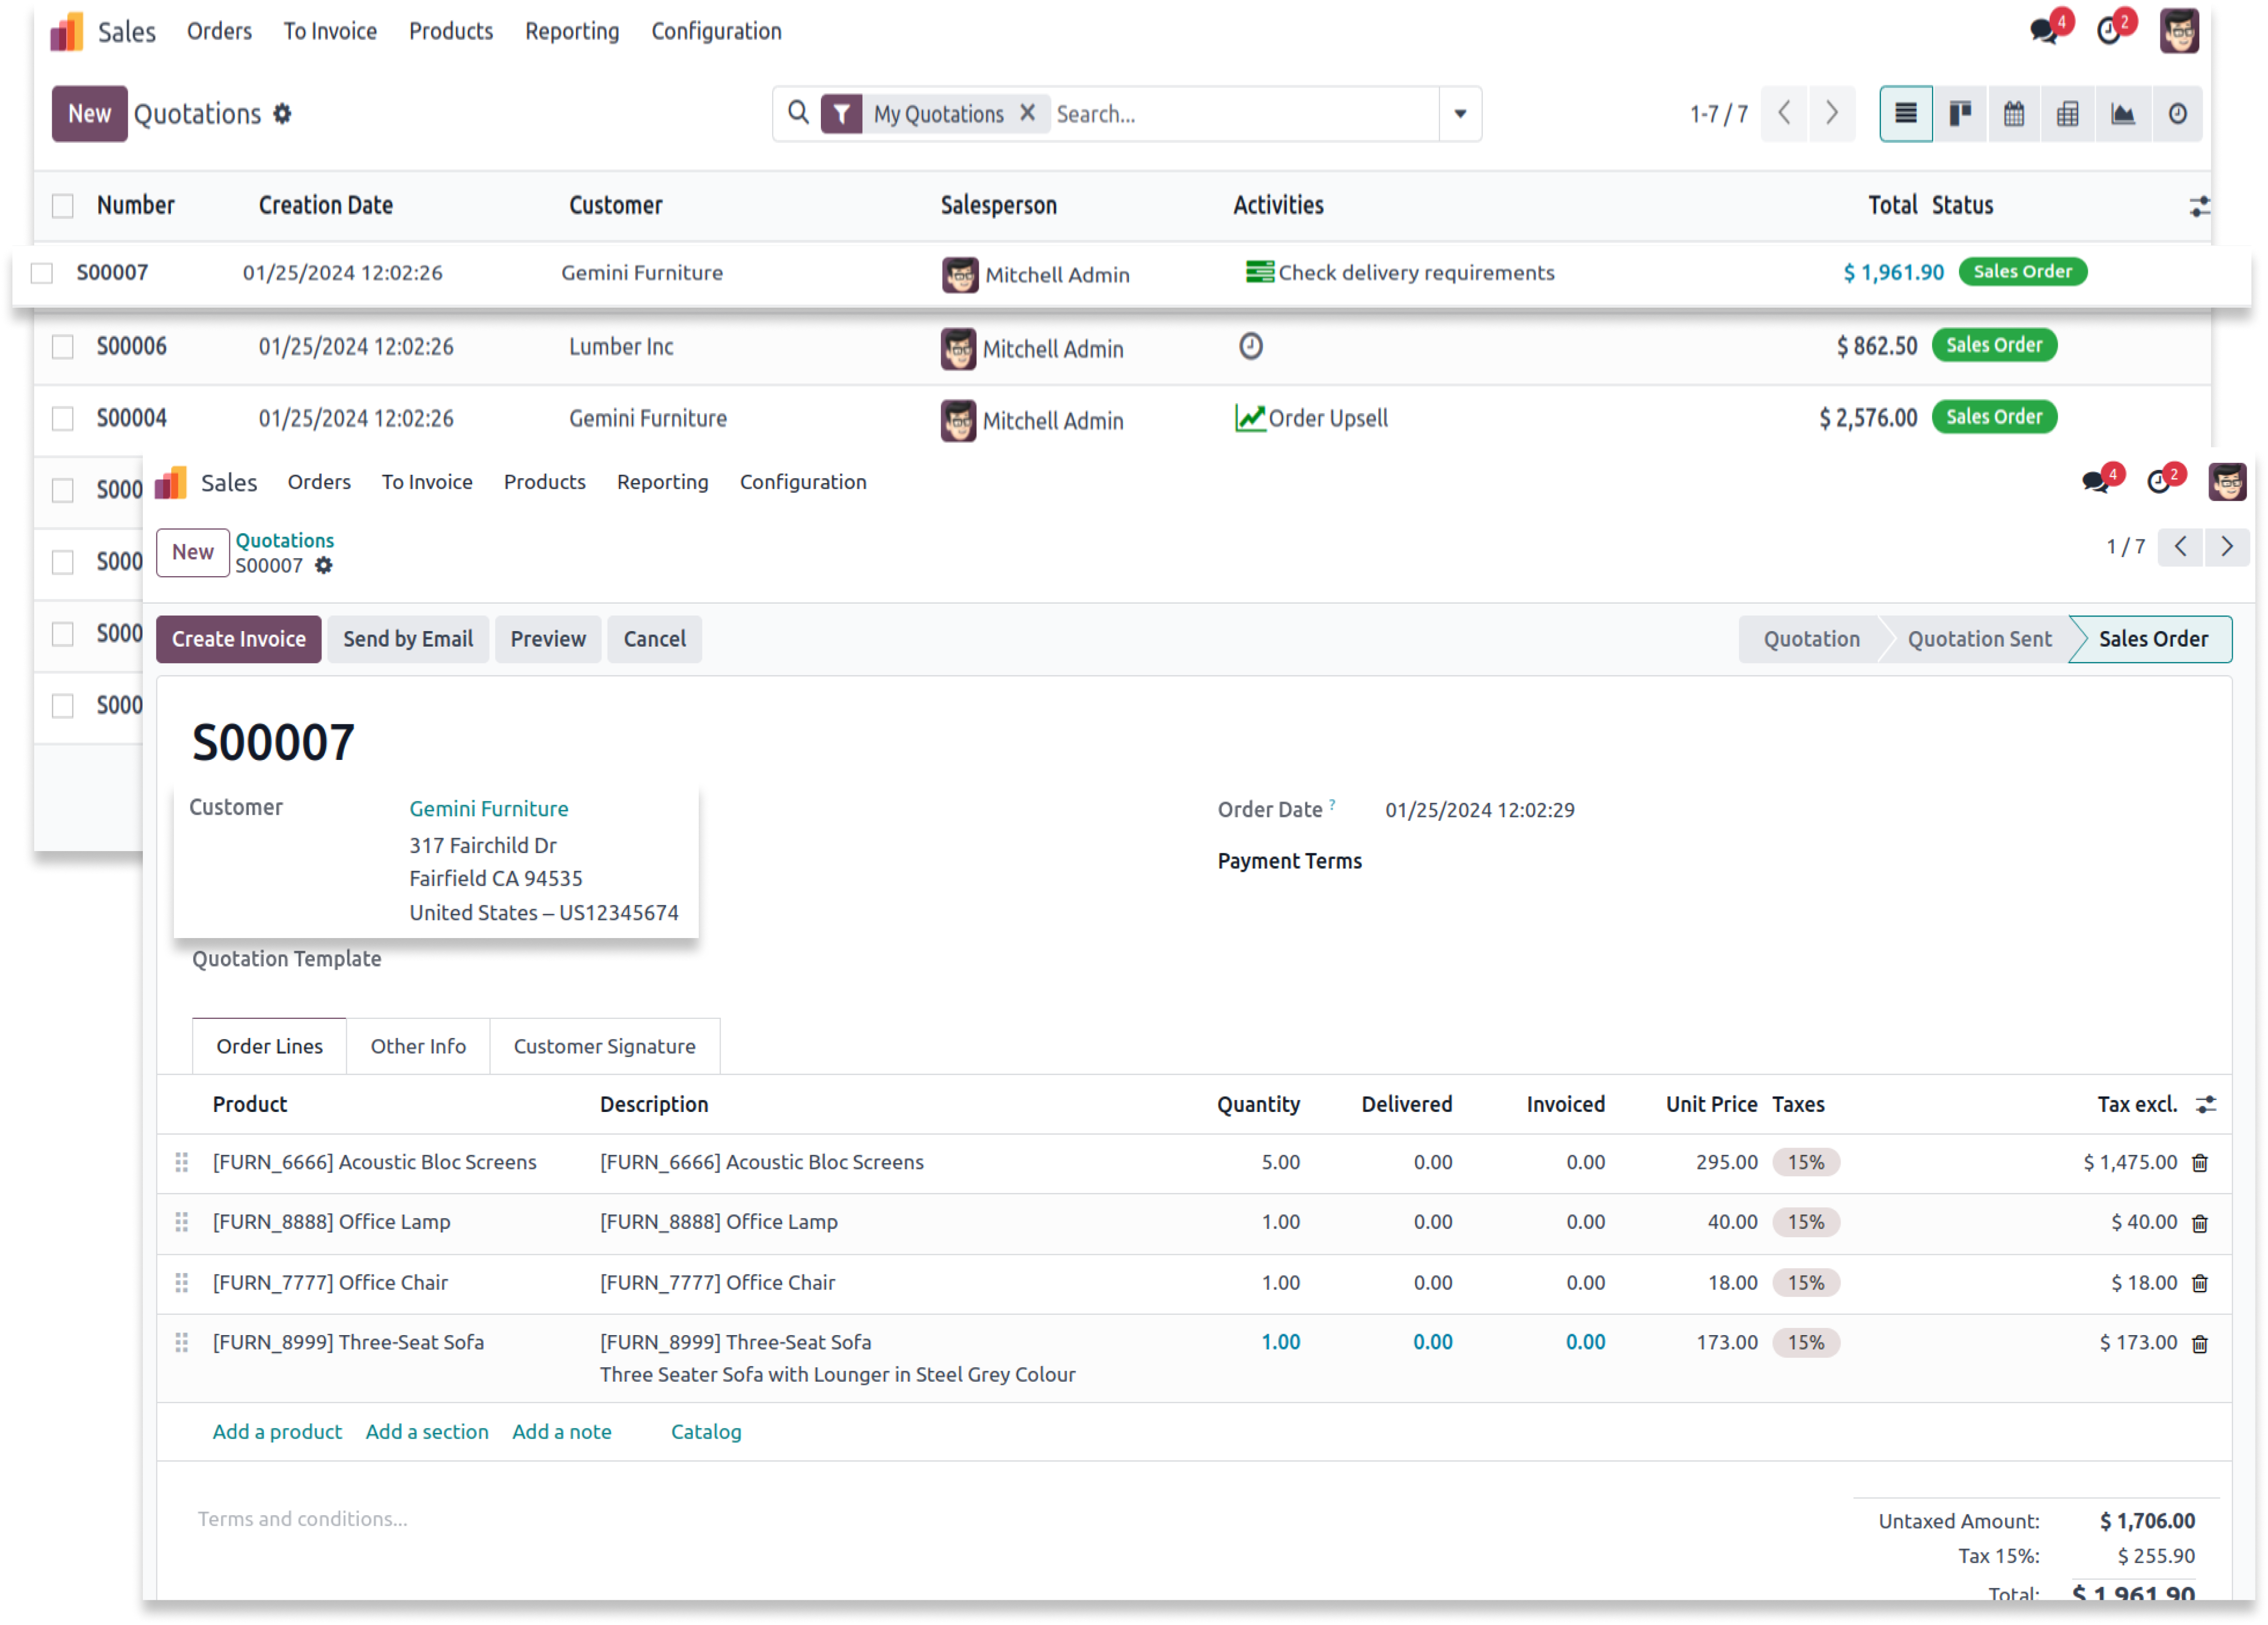This screenshot has width=2268, height=1625.
Task: Open order lines optional columns settings
Action: 2205,1104
